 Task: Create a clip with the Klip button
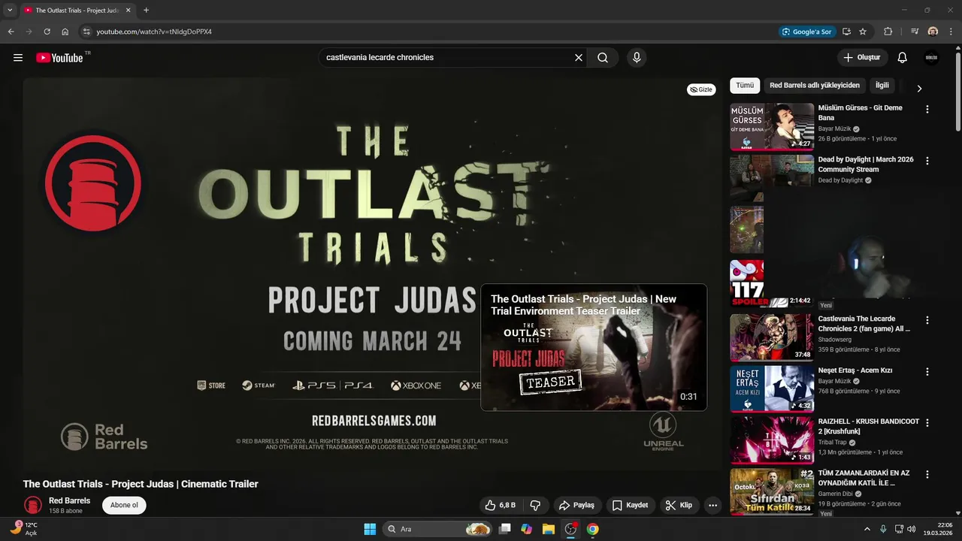[x=679, y=505]
